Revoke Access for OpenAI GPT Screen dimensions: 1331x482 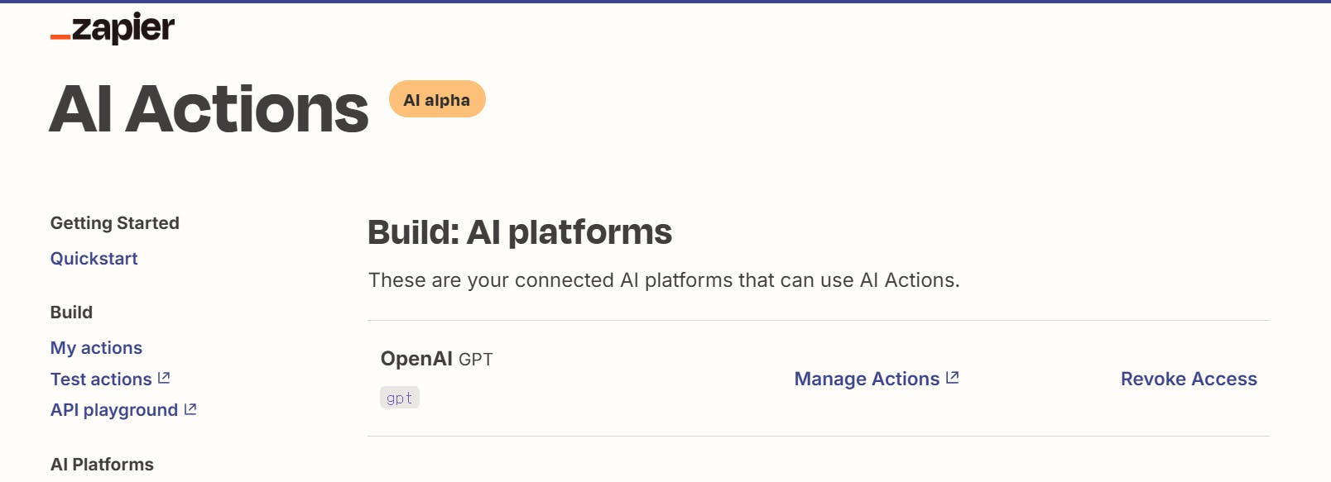point(1189,379)
